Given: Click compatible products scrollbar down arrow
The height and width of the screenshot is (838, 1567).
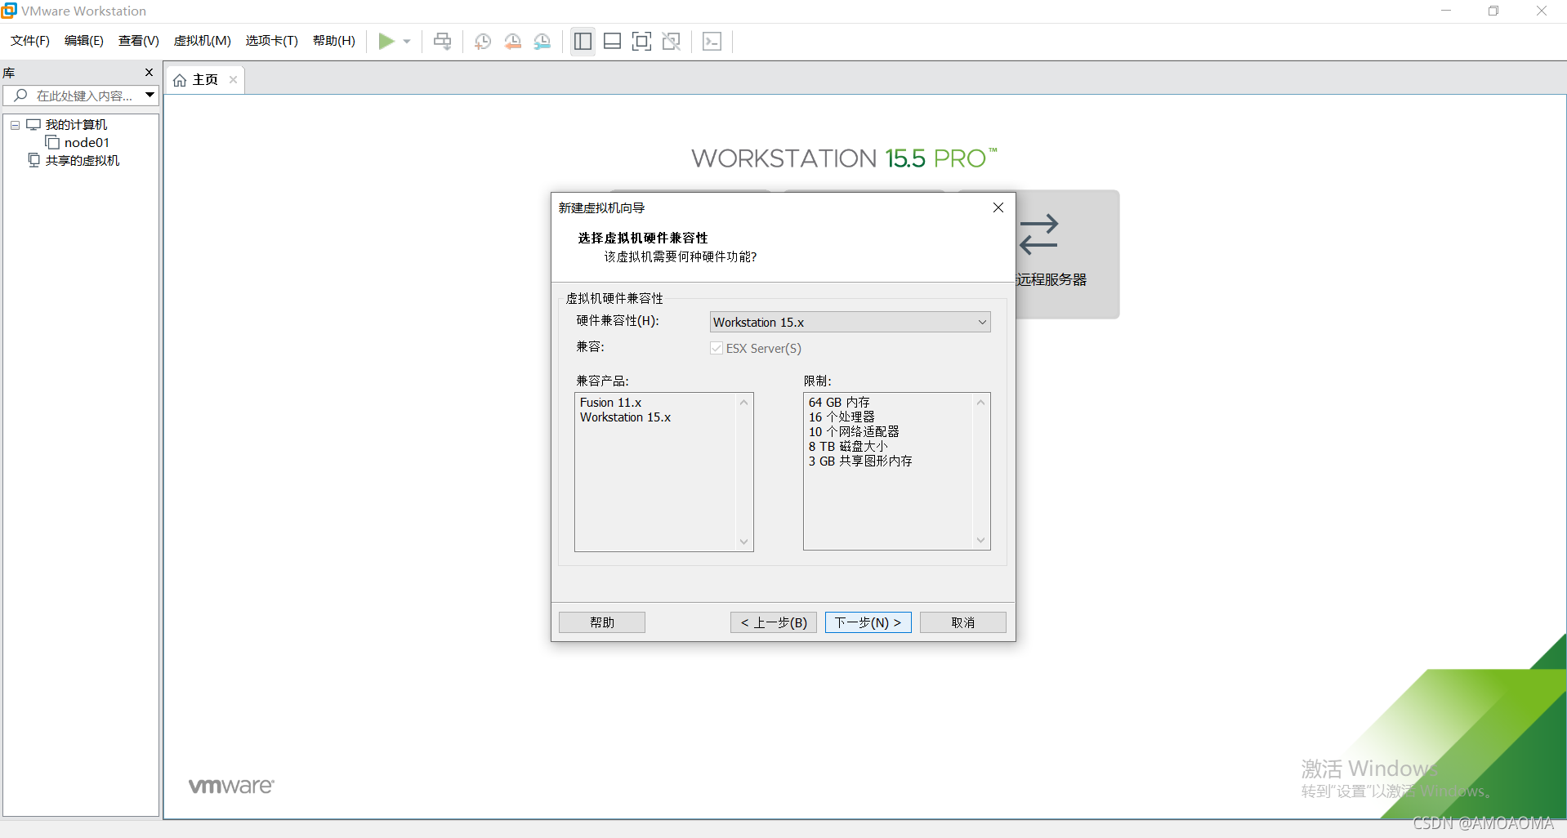Looking at the screenshot, I should pyautogui.click(x=743, y=542).
